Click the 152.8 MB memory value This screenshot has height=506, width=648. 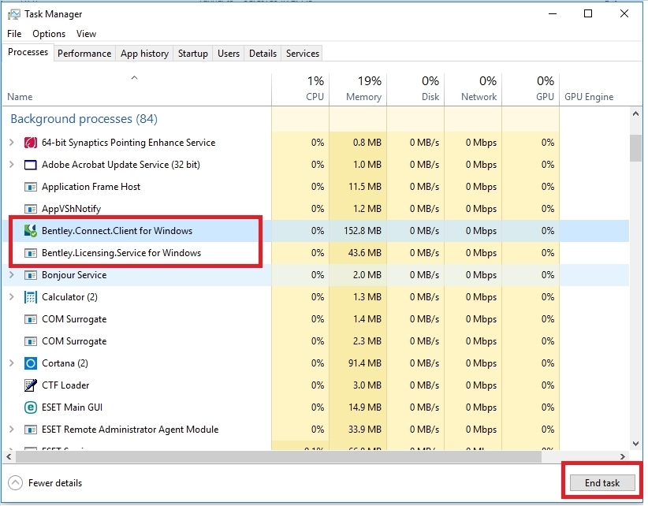coord(363,231)
